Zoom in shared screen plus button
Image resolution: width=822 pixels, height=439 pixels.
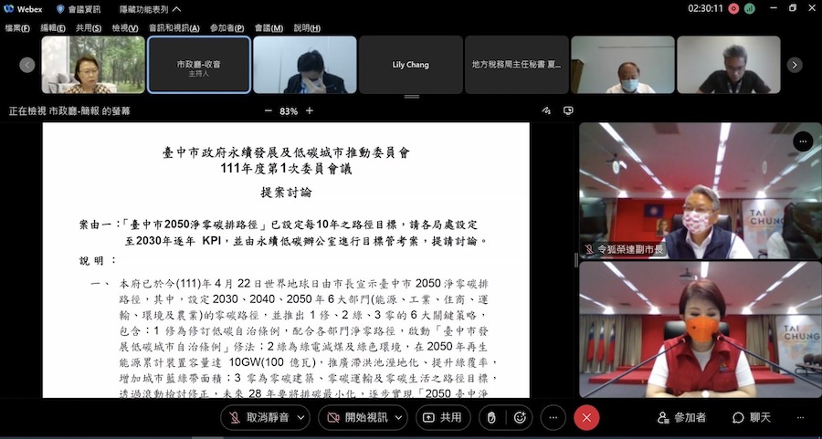point(310,111)
